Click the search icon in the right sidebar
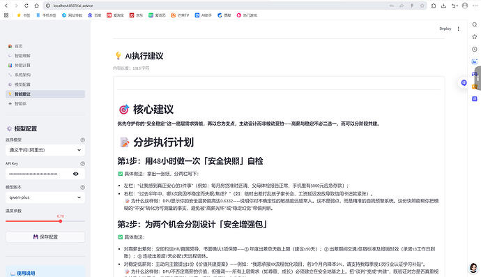481x277 pixels. (475, 24)
